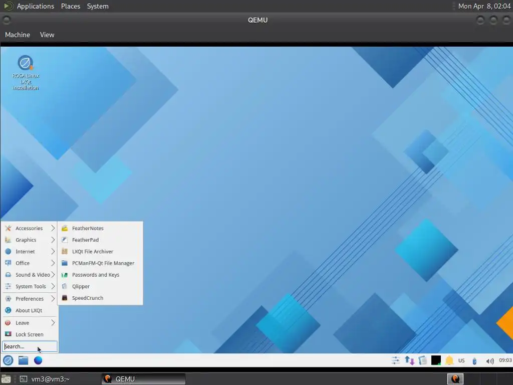Click the Qlipper clipboard tray icon
The image size is (513, 385).
coord(423,361)
